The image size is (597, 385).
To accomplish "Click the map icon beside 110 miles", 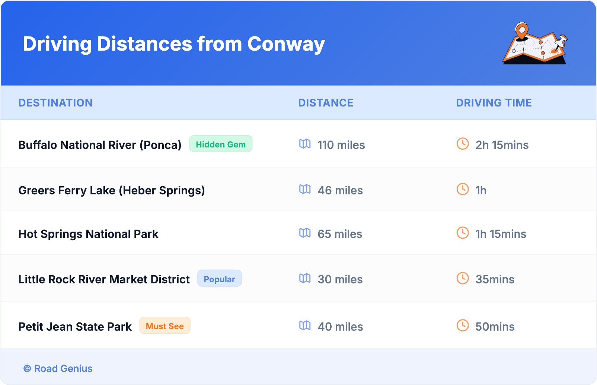I will (x=305, y=144).
